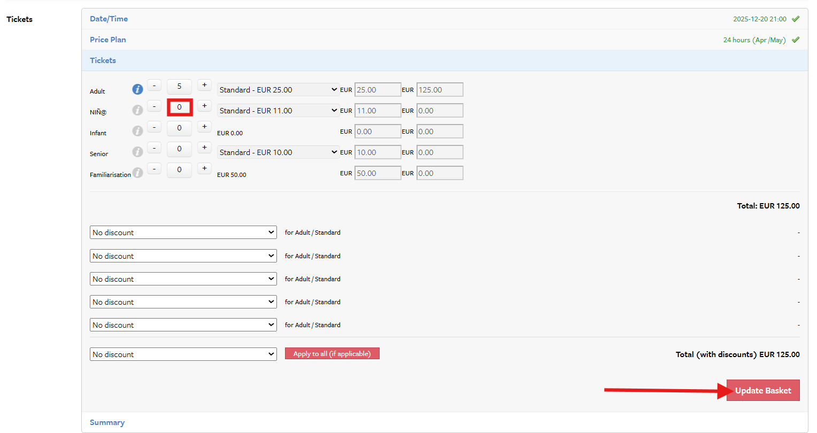Open the first No discount dropdown
Viewport: 817px width, 433px height.
click(x=183, y=233)
